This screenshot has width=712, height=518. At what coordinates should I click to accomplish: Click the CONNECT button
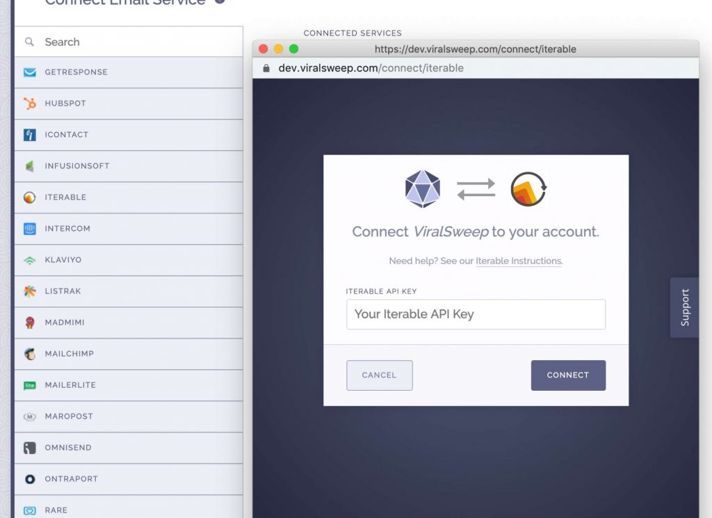pyautogui.click(x=568, y=375)
